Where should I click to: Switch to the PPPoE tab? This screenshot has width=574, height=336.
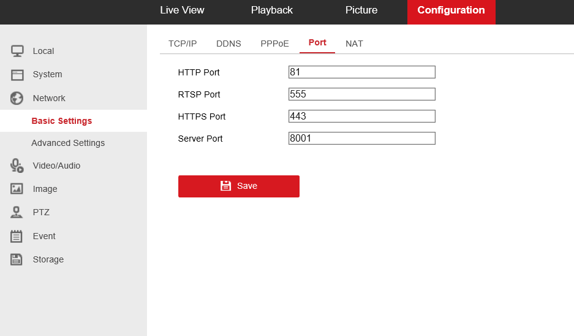point(274,44)
